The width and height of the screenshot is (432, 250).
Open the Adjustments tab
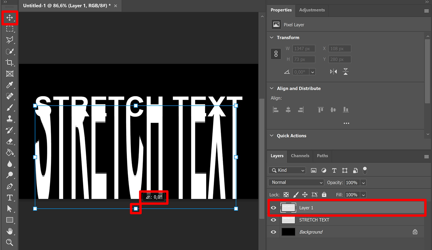pos(312,10)
